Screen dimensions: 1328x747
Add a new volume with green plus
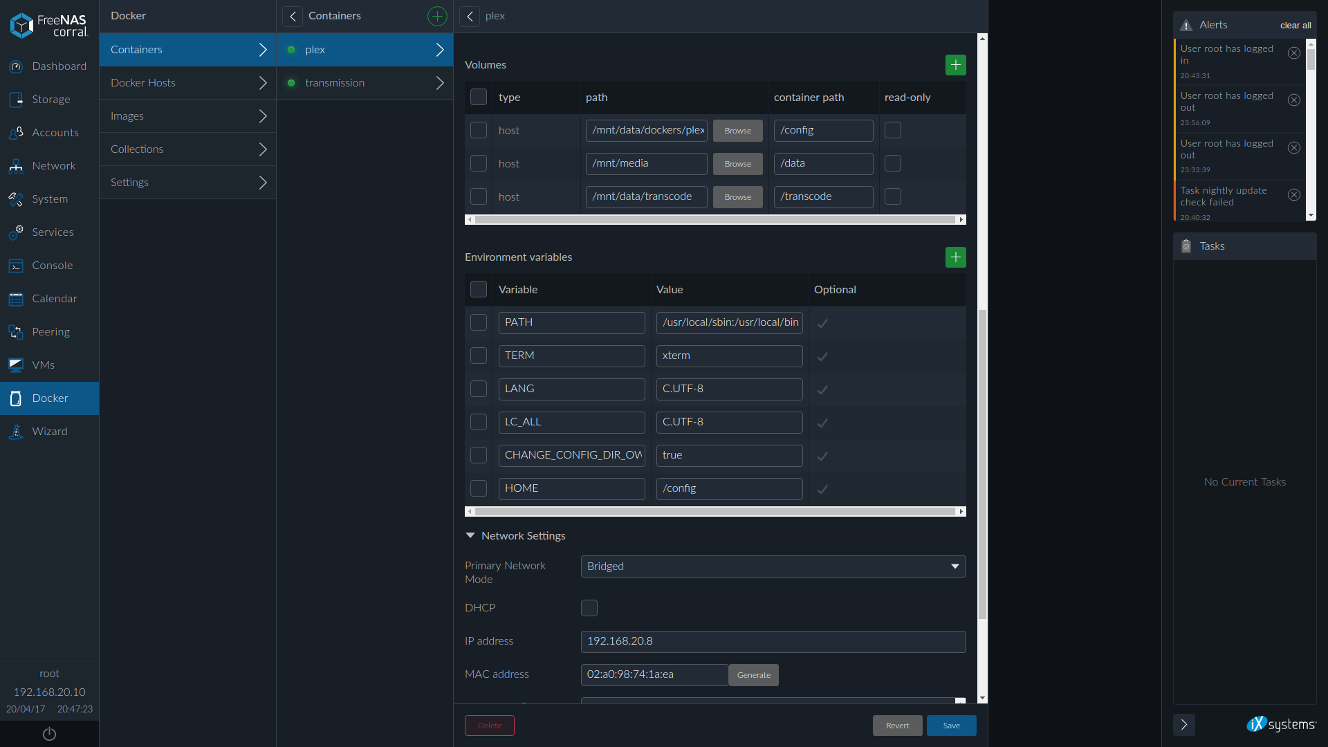955,65
